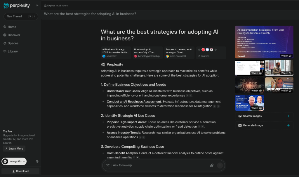Open Spaces in the sidebar
299x177 pixels.
[x=13, y=43]
